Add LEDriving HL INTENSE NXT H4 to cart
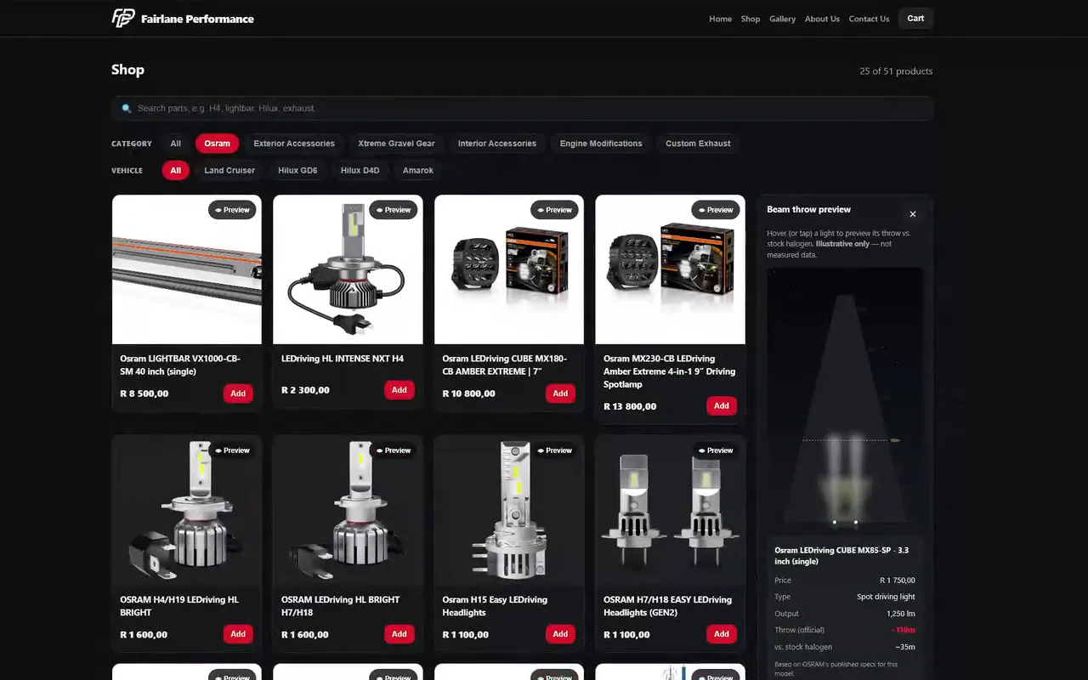The image size is (1088, 680). 399,390
